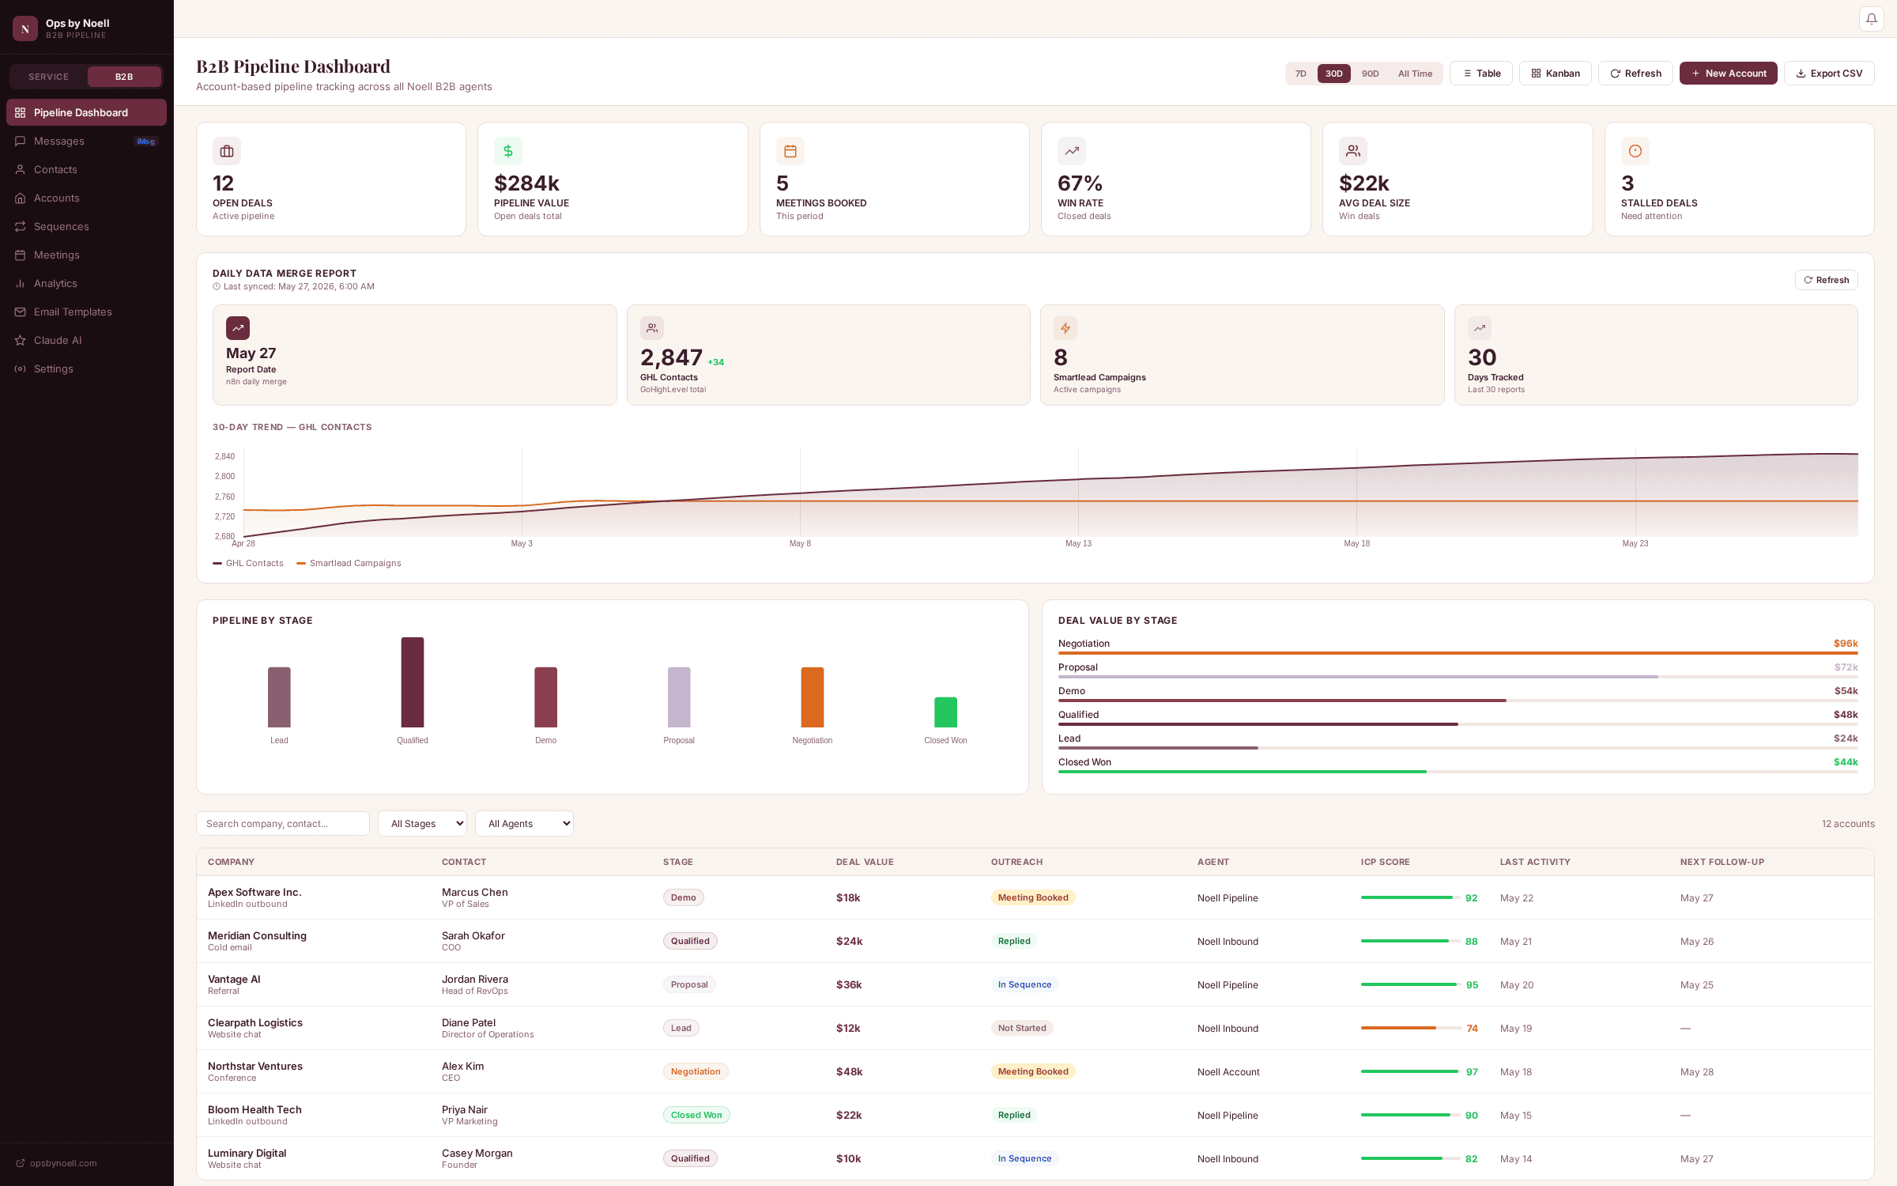
Task: Click Apex Software ICP score bar
Action: pyautogui.click(x=1411, y=897)
